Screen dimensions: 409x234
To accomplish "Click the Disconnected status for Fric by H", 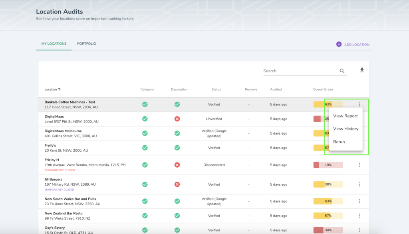I will (214, 165).
